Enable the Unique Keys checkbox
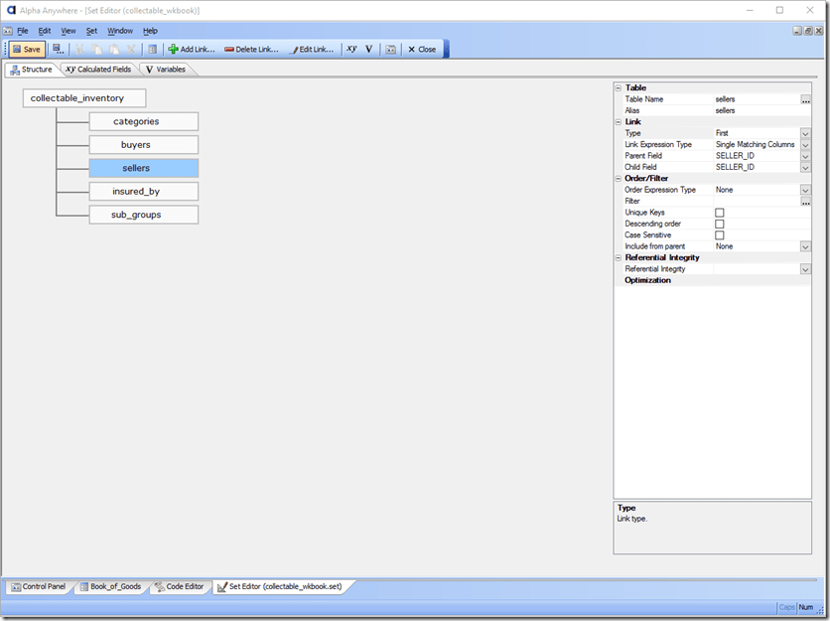The image size is (830, 621). point(720,213)
